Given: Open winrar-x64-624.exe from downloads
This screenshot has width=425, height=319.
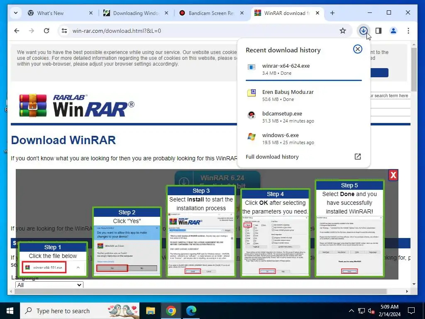Looking at the screenshot, I should coord(303,69).
